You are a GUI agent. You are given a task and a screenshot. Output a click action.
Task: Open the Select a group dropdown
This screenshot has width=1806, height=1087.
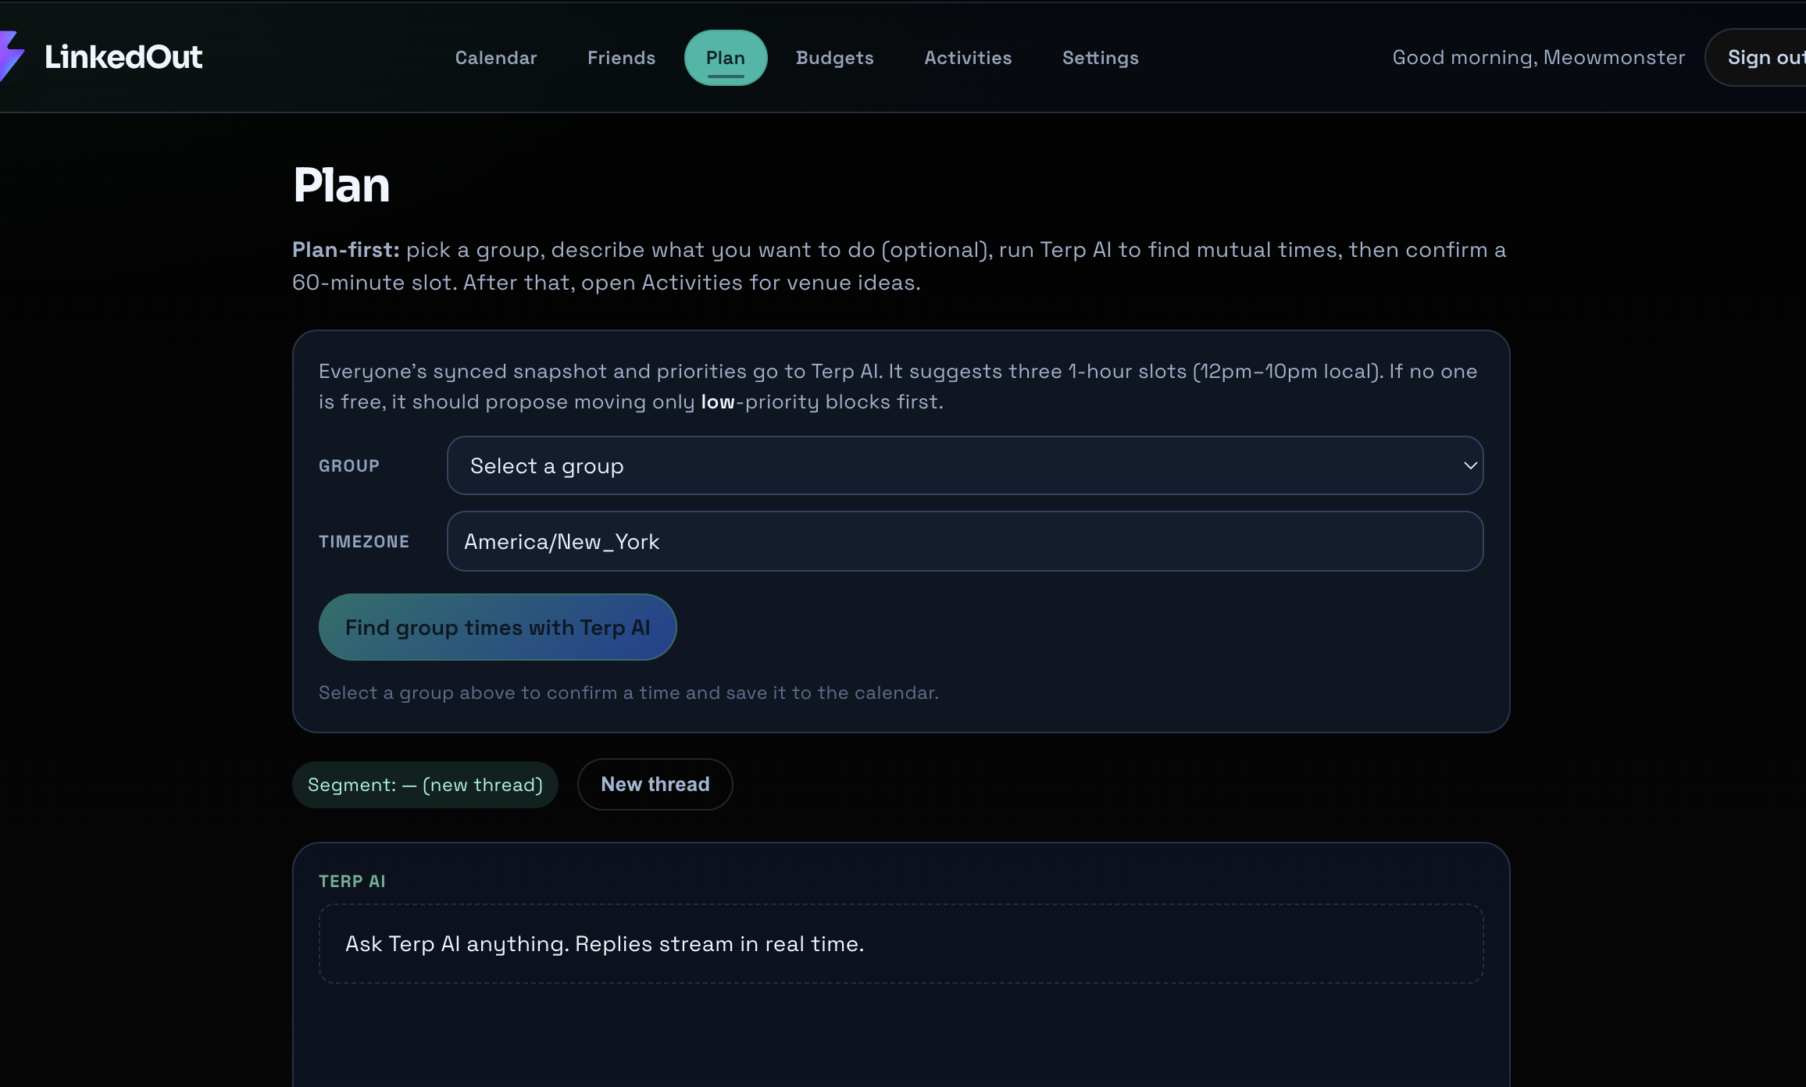pyautogui.click(x=964, y=465)
